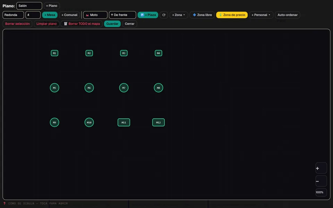Click the rotate icon button
The image size is (333, 208).
[164, 15]
